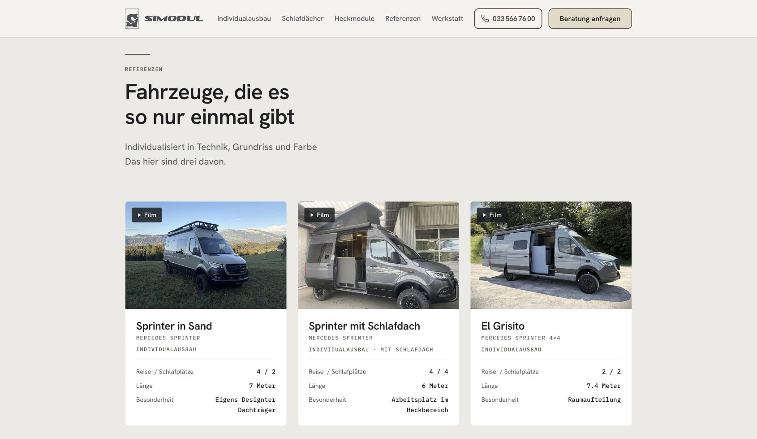Click the Beratung anfragen button
The width and height of the screenshot is (757, 439).
[x=590, y=18]
